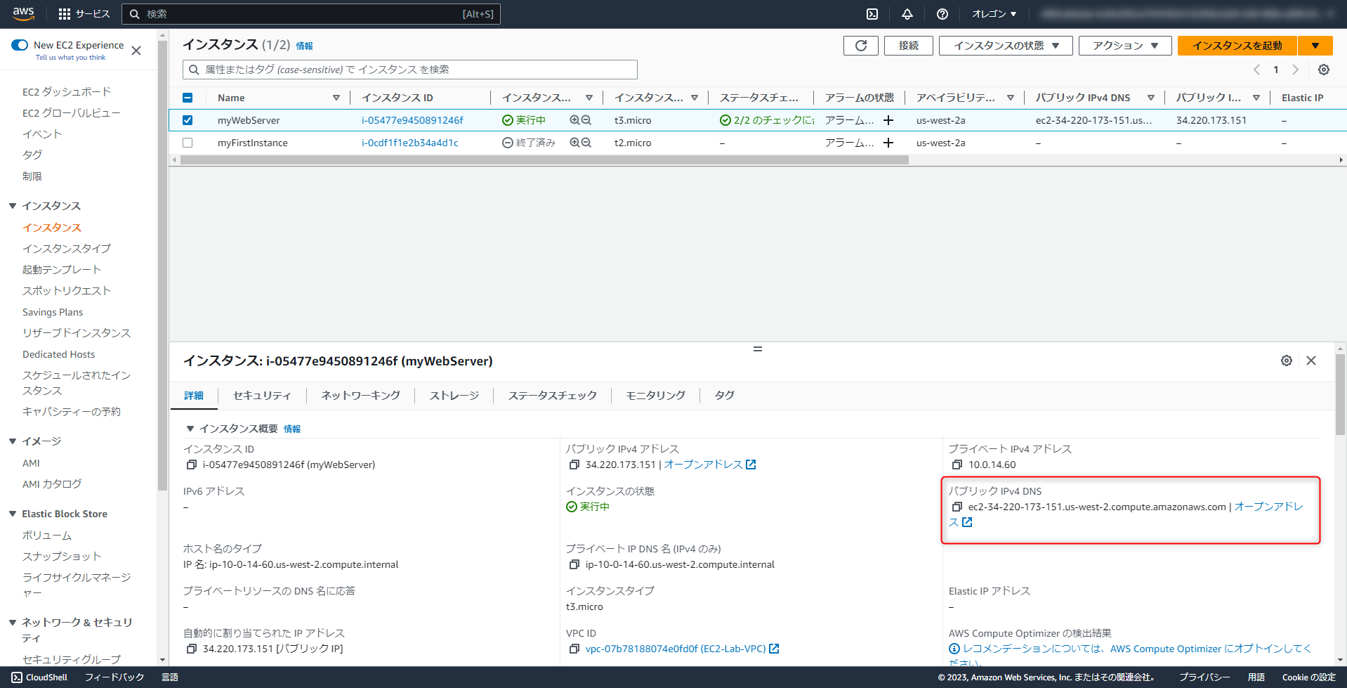Open table preferences with the gear icon
This screenshot has height=688, width=1347.
(x=1323, y=70)
